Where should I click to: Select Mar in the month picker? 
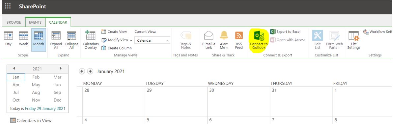click(x=57, y=77)
